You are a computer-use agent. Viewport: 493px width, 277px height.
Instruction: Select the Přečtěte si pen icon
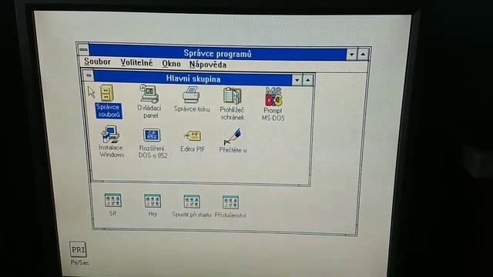tap(233, 137)
